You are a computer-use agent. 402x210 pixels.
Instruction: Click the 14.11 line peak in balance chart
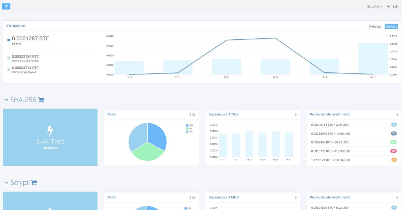pos(275,38)
